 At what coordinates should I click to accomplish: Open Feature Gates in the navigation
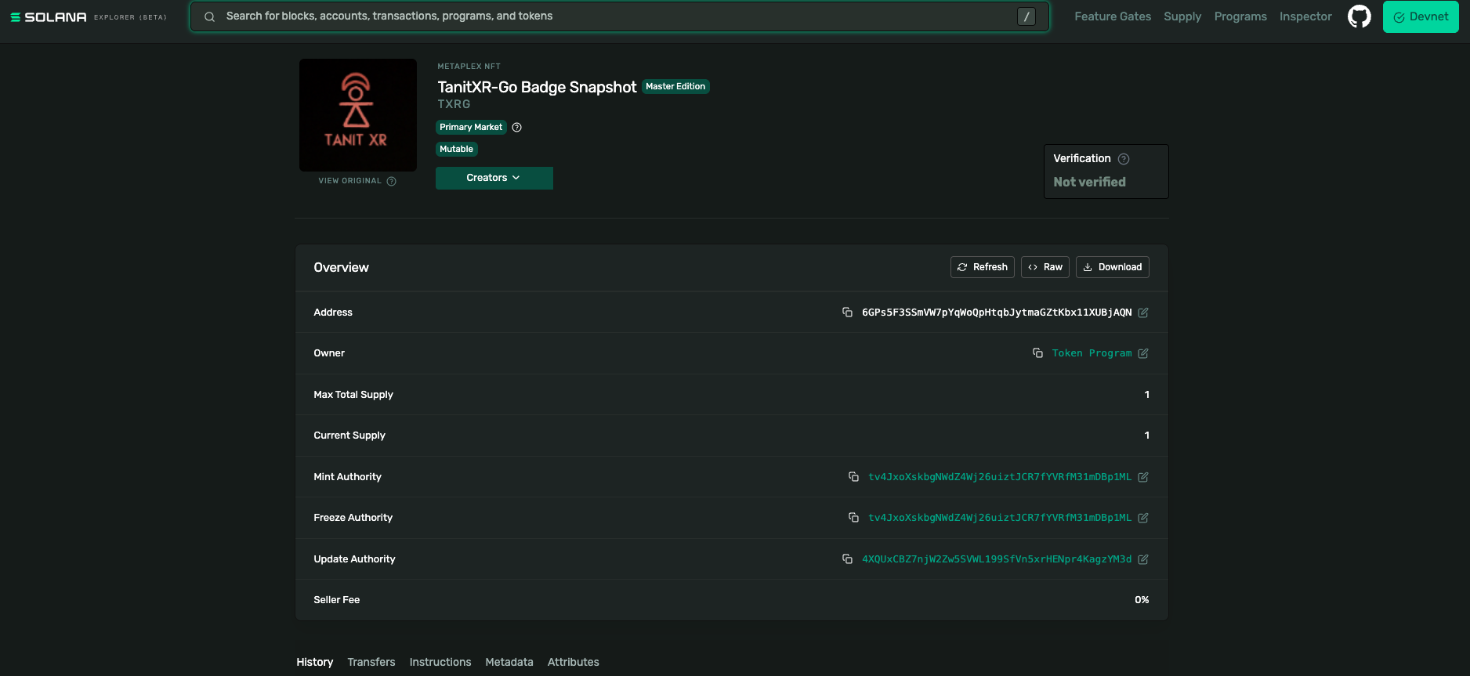pyautogui.click(x=1113, y=16)
